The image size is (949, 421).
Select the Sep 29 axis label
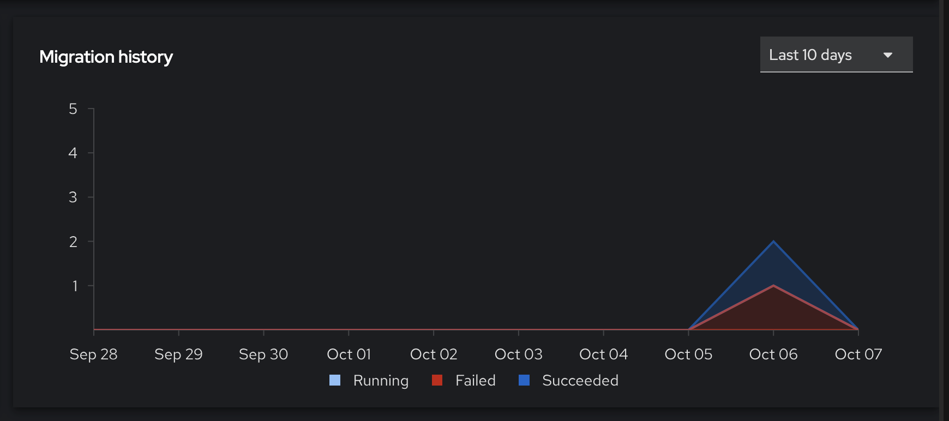point(178,354)
